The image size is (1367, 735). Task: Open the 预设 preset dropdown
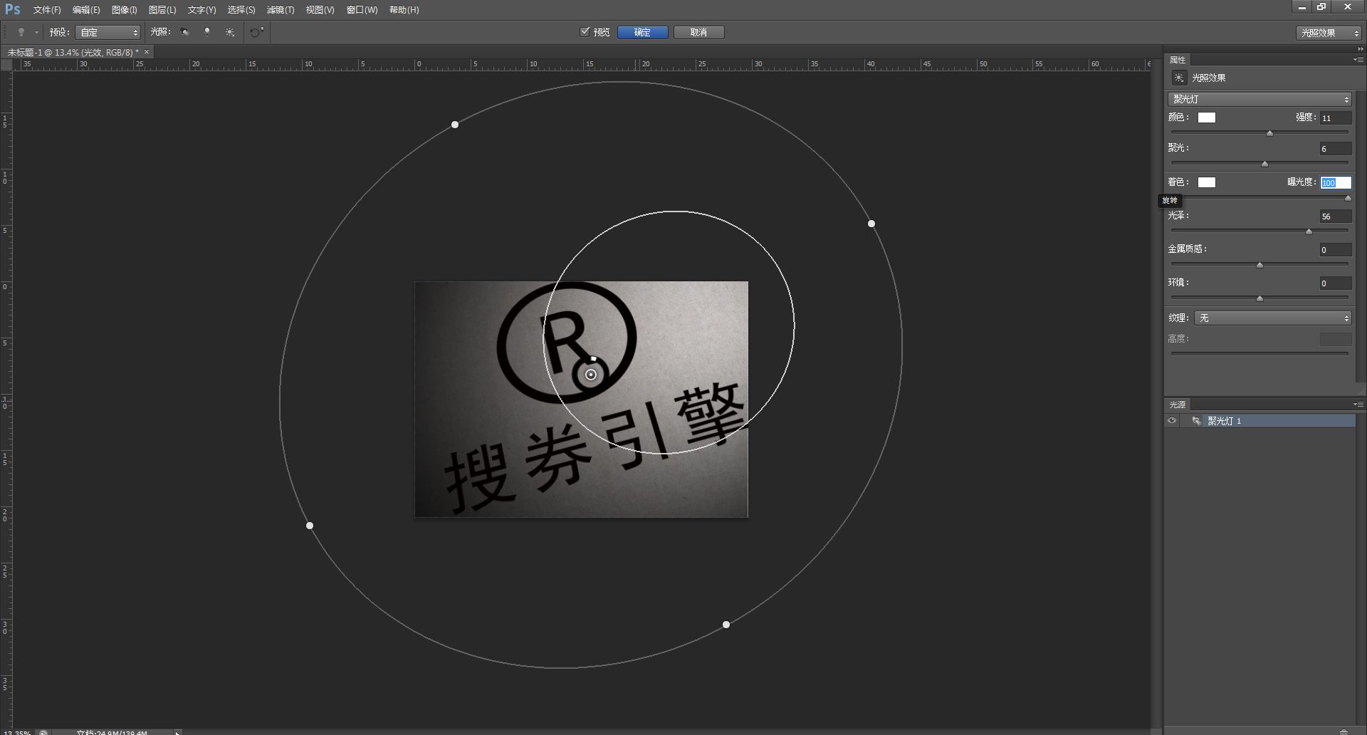point(108,32)
